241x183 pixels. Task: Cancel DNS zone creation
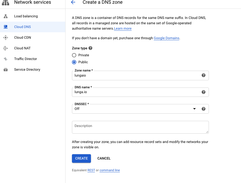(x=104, y=158)
